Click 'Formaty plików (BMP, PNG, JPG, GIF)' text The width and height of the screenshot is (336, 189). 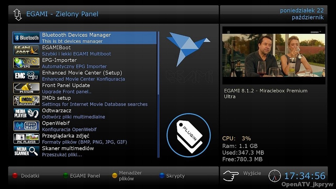pos(84,142)
